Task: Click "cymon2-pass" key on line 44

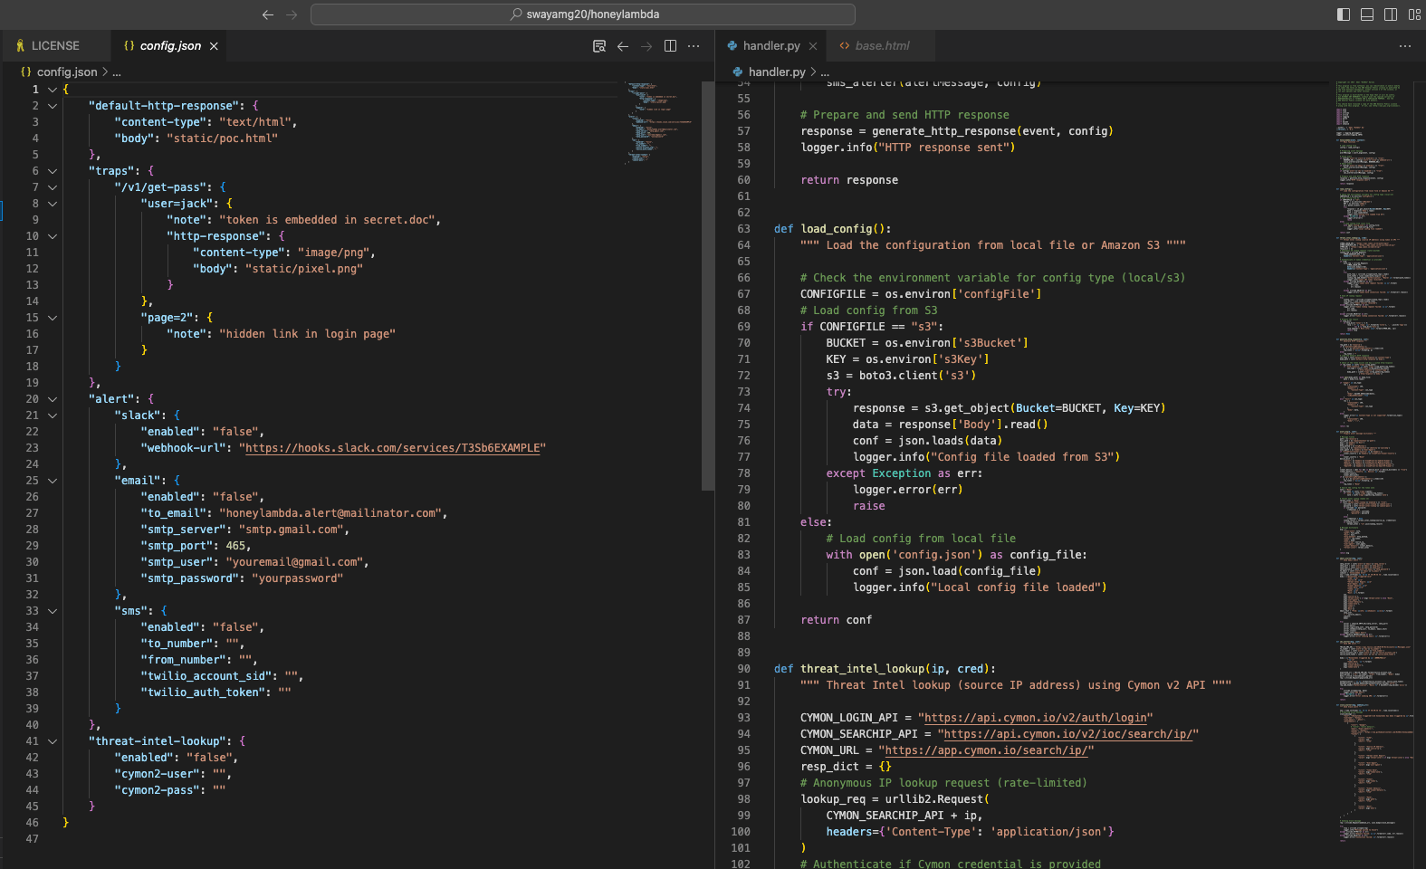Action: (158, 790)
